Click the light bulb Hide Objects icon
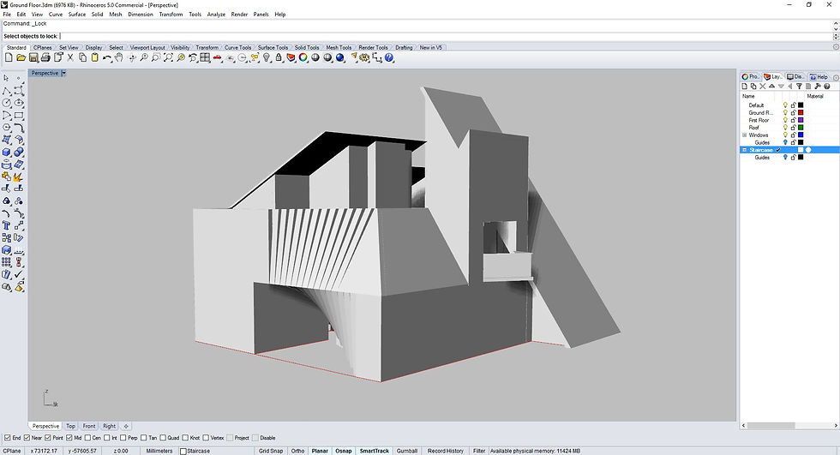This screenshot has width=840, height=455. tap(267, 57)
